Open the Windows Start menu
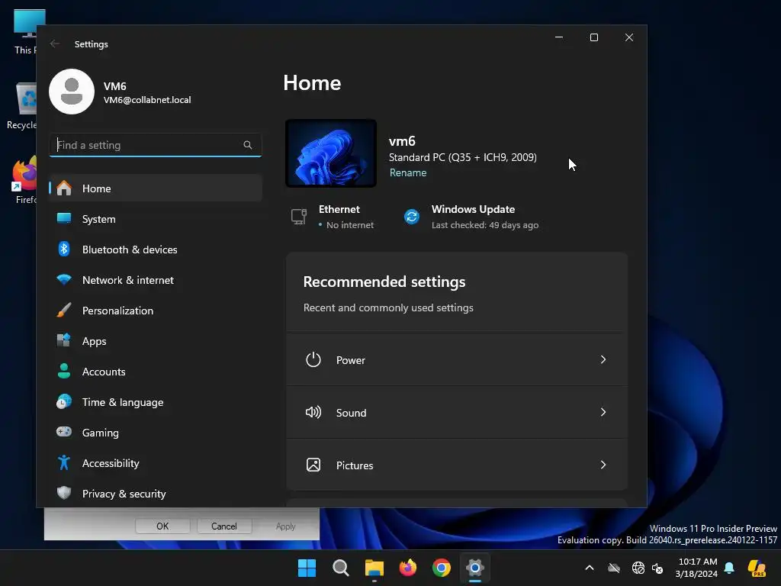 click(307, 568)
